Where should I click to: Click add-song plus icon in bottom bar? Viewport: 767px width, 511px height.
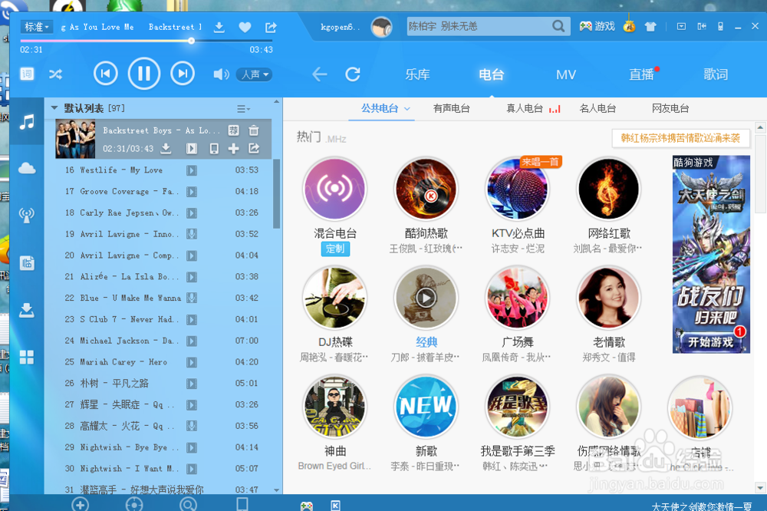tap(81, 504)
